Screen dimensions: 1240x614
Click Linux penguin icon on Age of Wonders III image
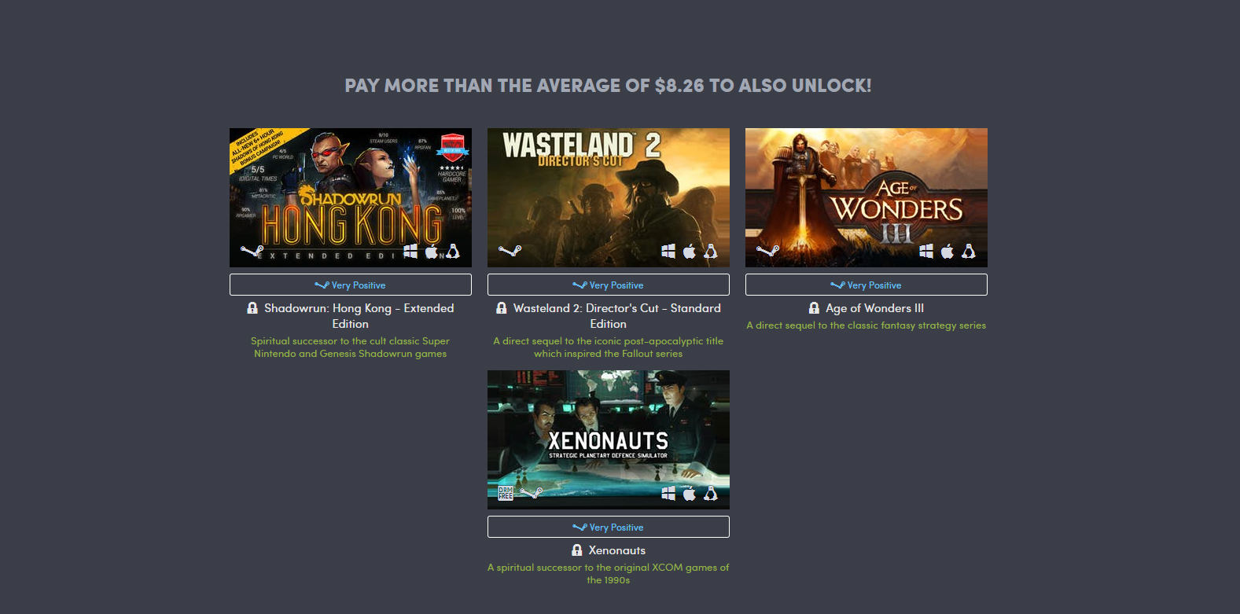969,252
